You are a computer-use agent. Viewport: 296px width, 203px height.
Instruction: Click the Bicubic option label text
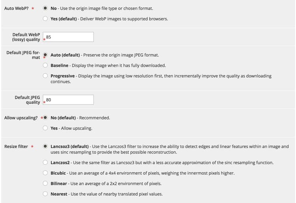pyautogui.click(x=58, y=173)
